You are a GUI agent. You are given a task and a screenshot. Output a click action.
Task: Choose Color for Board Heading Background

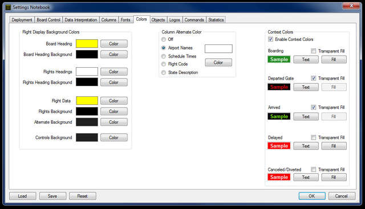[114, 55]
